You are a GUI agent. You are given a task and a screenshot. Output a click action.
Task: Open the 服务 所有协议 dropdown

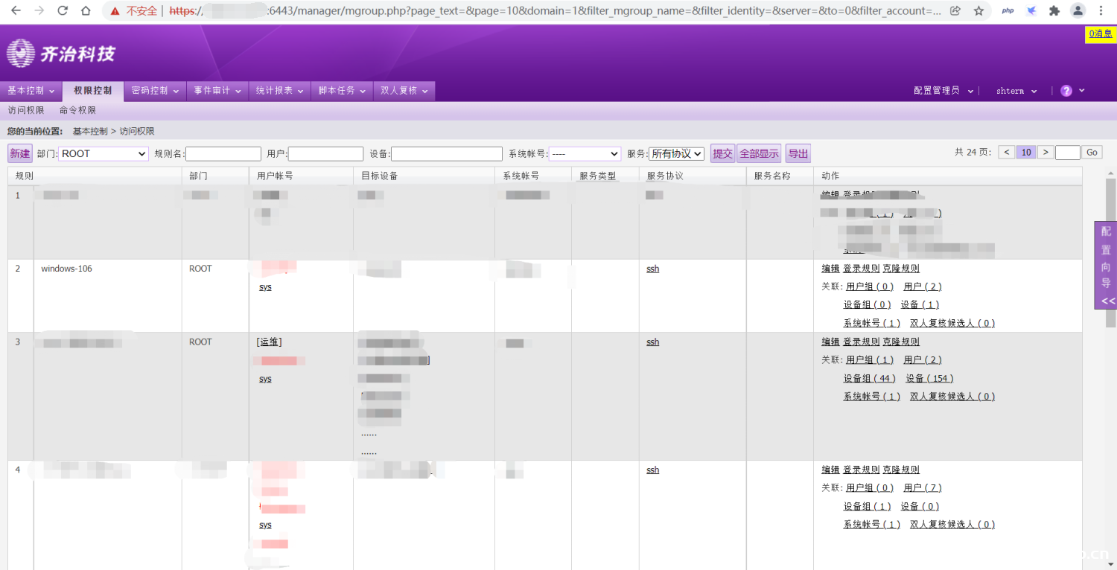pos(676,154)
